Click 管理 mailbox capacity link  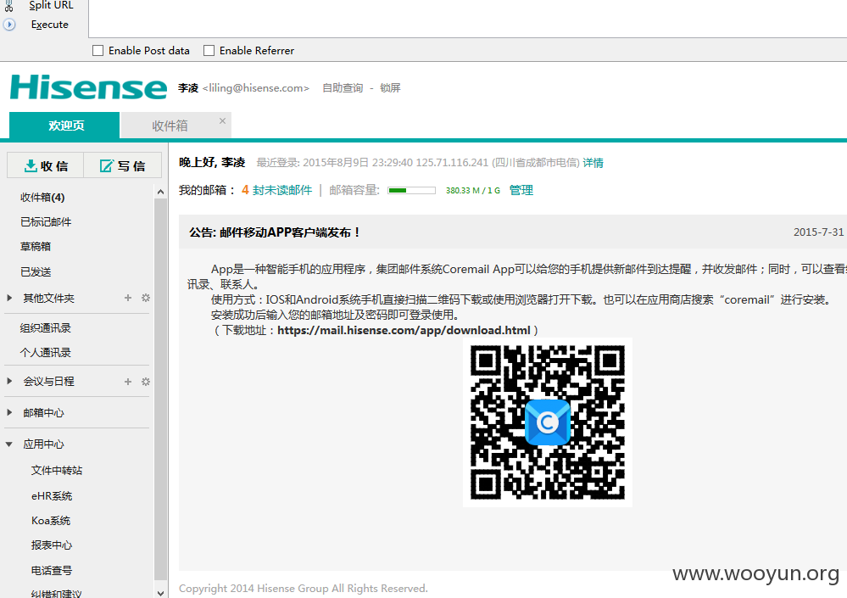521,190
